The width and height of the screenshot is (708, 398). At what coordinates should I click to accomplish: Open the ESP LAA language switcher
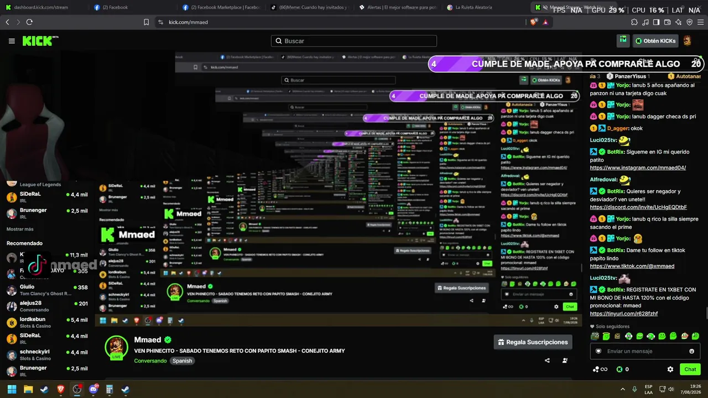649,389
